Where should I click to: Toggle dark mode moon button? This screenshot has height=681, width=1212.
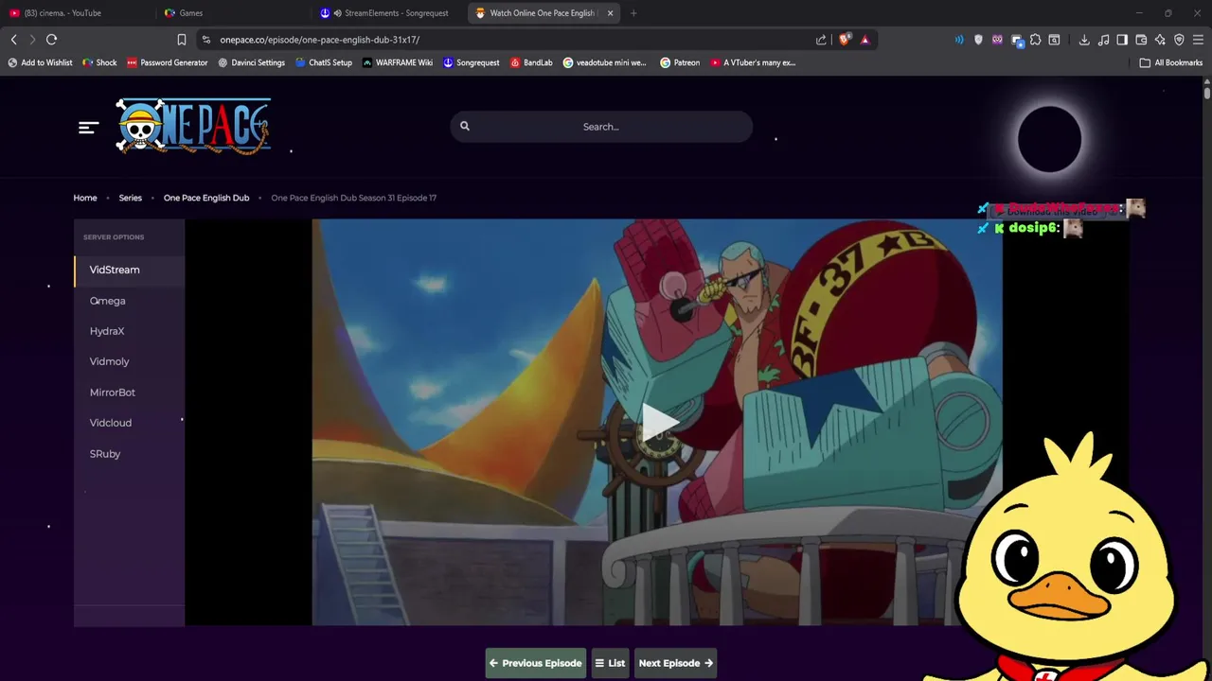1049,139
